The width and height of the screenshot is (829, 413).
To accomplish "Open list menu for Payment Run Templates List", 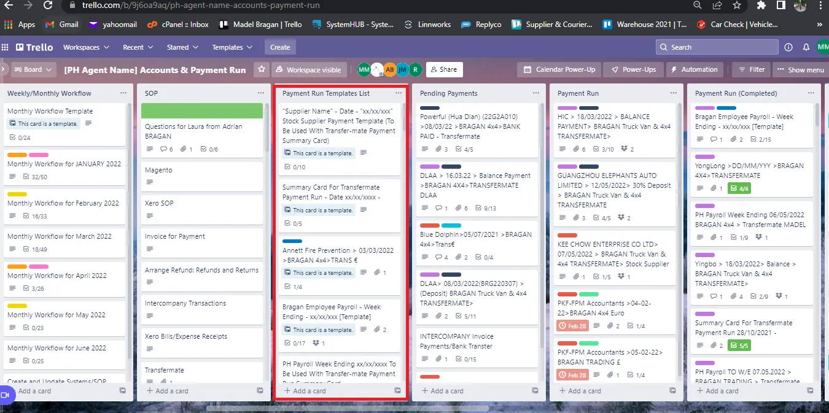I will [399, 93].
